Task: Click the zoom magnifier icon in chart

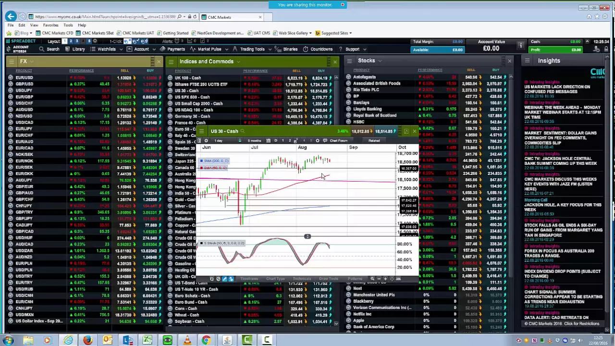Action: [372, 279]
